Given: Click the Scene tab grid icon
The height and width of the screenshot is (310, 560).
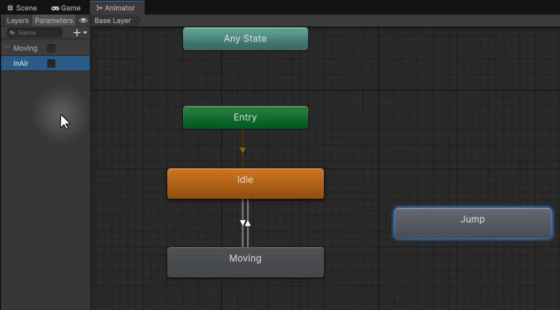Looking at the screenshot, I should (x=10, y=8).
